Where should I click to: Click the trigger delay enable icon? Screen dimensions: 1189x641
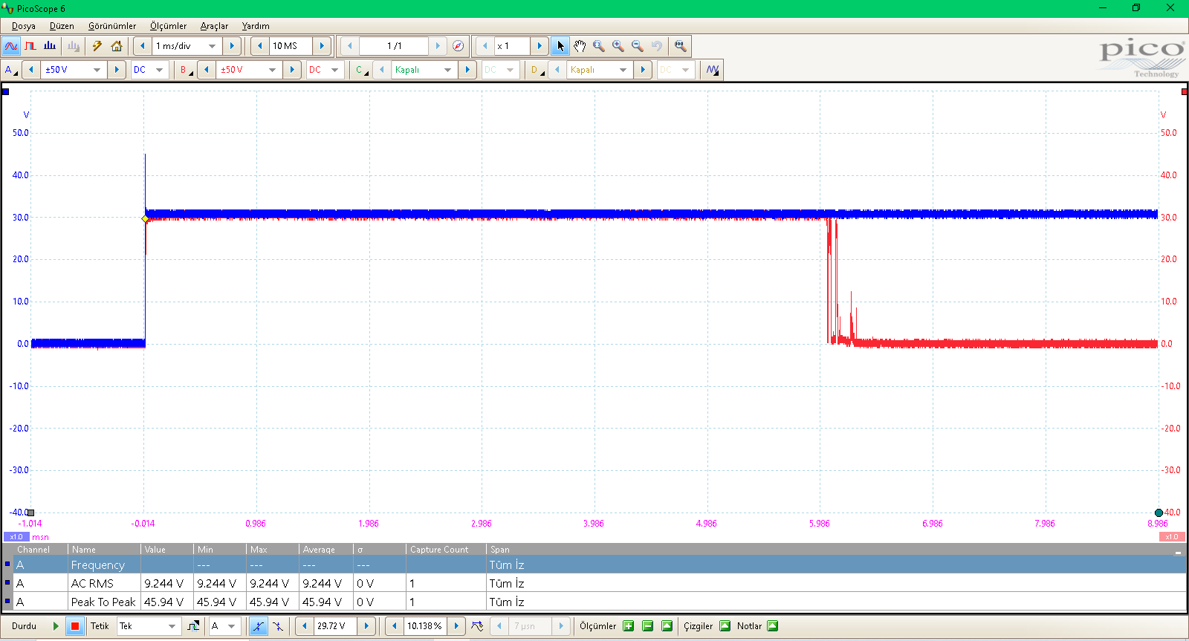477,626
